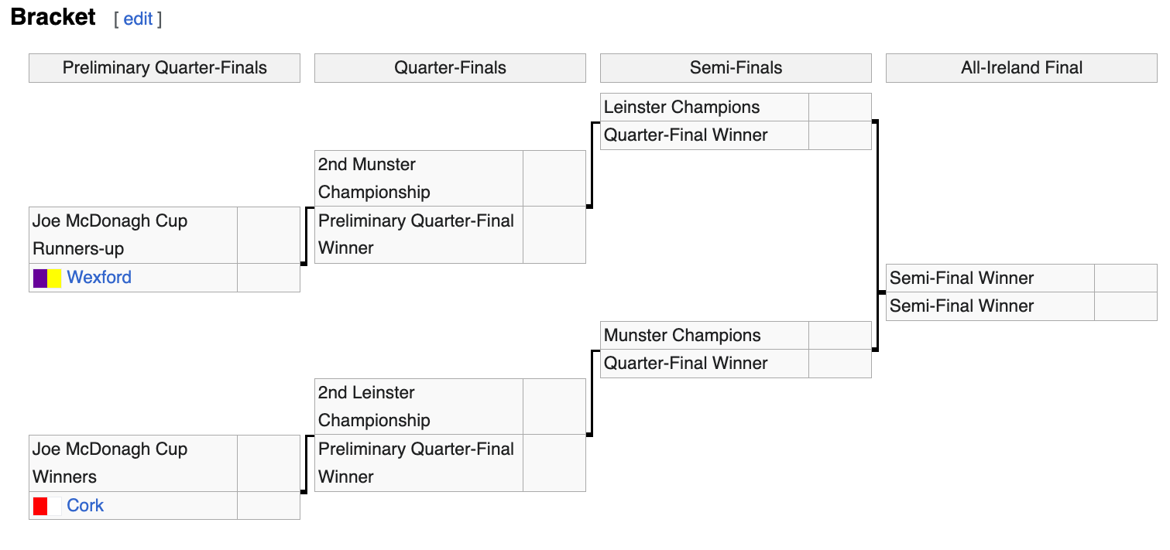Click the Semi-Finals column header
This screenshot has width=1170, height=550.
pos(736,68)
